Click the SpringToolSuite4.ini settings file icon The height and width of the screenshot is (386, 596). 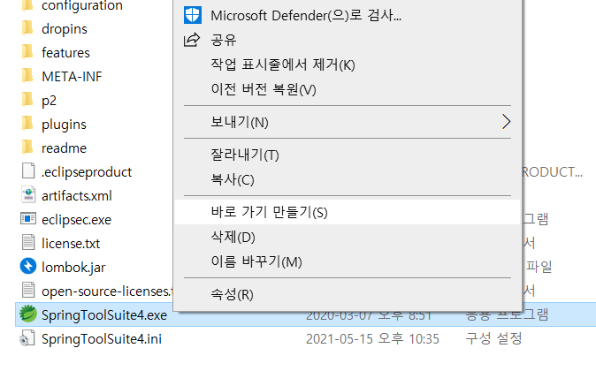click(x=27, y=338)
